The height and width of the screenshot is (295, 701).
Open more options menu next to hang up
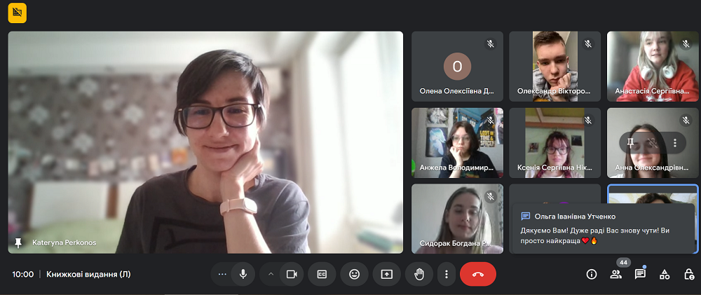(446, 274)
